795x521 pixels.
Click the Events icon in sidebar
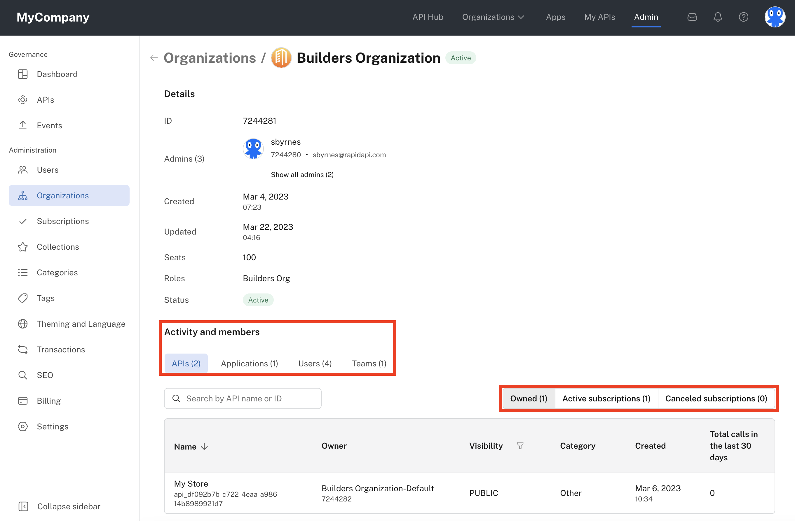pyautogui.click(x=23, y=125)
